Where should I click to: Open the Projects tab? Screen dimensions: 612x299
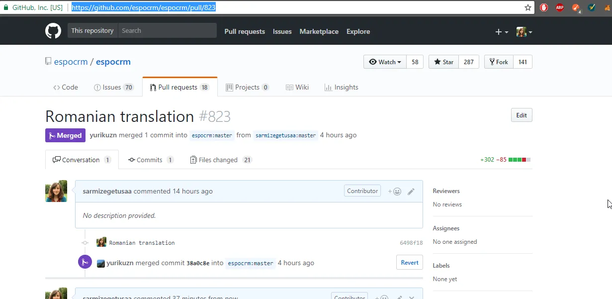coord(247,87)
